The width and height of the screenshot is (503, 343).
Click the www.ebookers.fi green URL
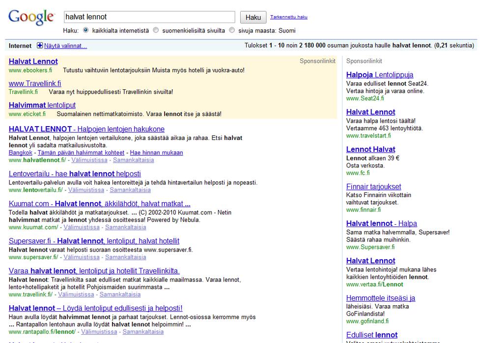click(30, 70)
